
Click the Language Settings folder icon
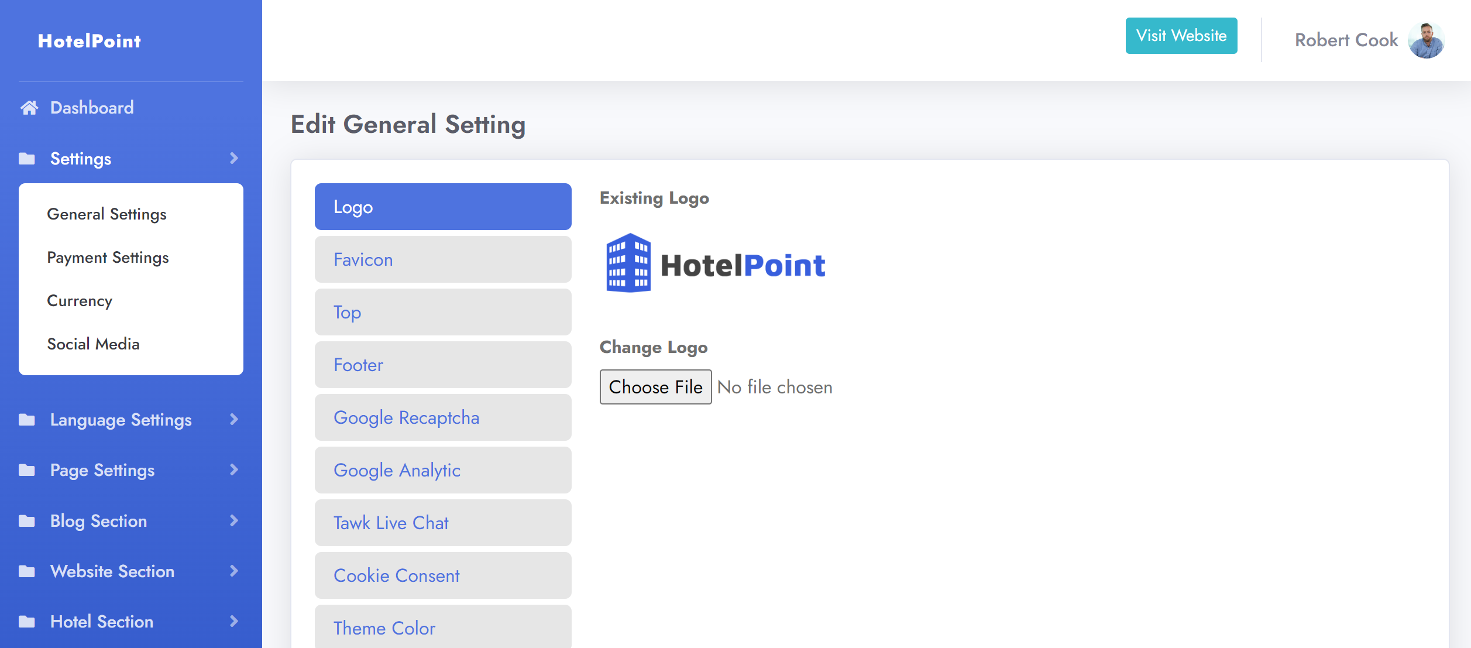pyautogui.click(x=27, y=420)
